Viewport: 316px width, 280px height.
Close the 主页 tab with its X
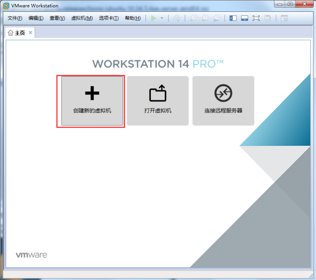pyautogui.click(x=31, y=33)
